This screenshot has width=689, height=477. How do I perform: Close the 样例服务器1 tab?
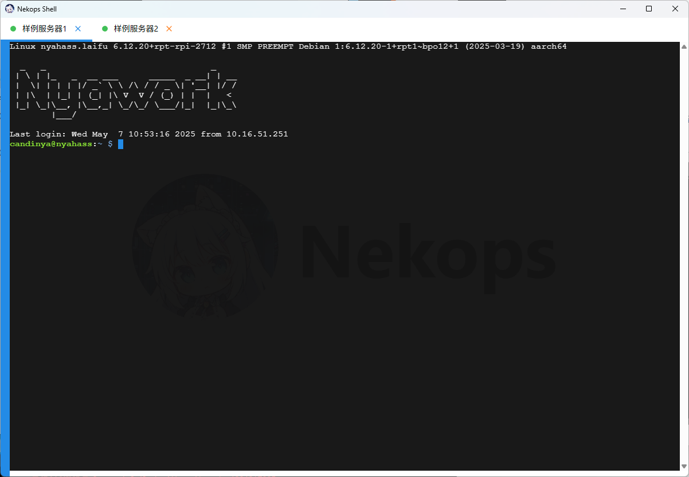pos(78,29)
